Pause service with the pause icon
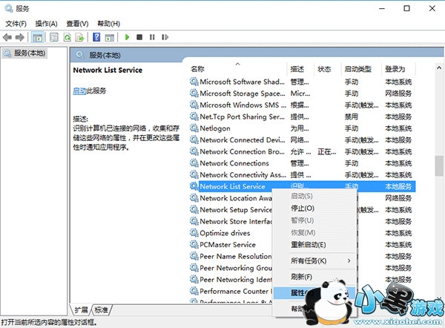445x328 pixels. 152,37
